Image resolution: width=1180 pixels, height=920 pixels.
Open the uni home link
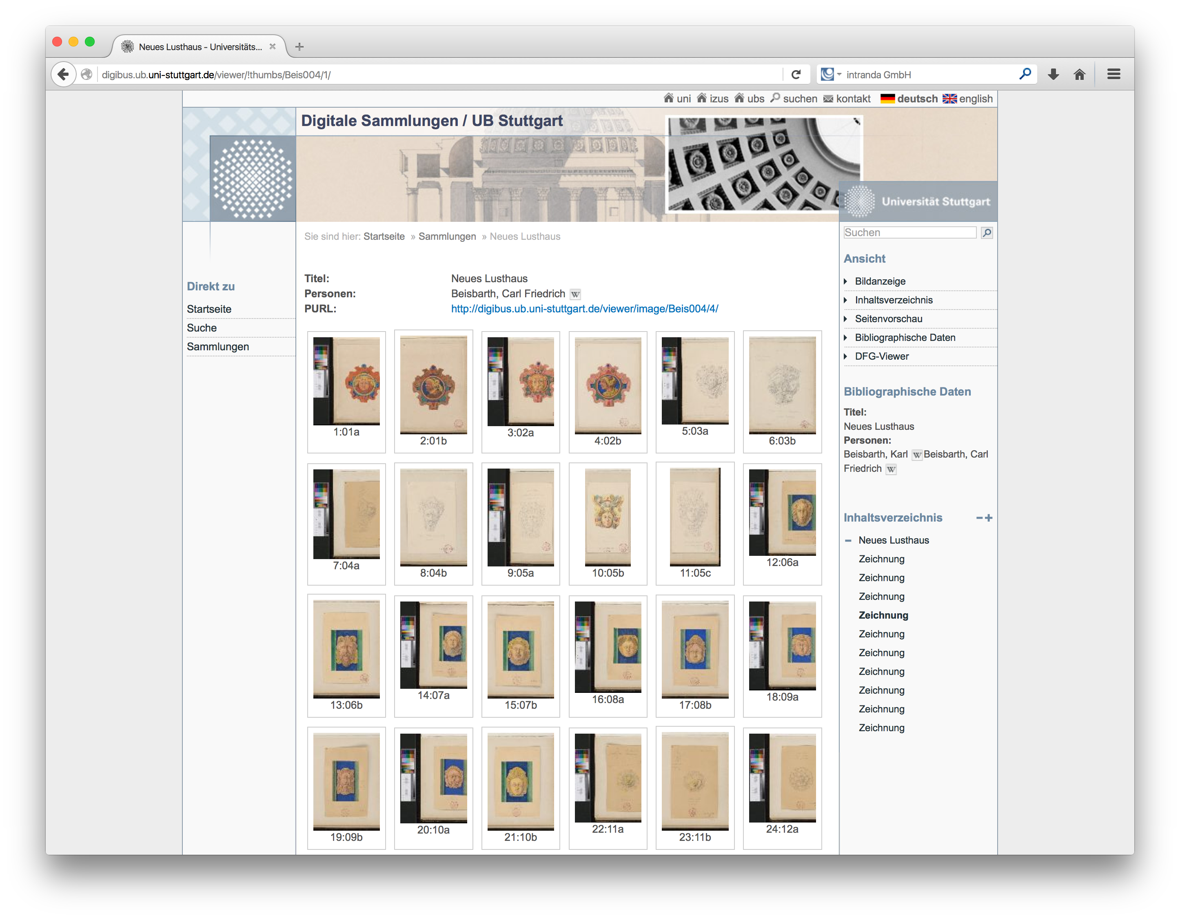tap(677, 98)
